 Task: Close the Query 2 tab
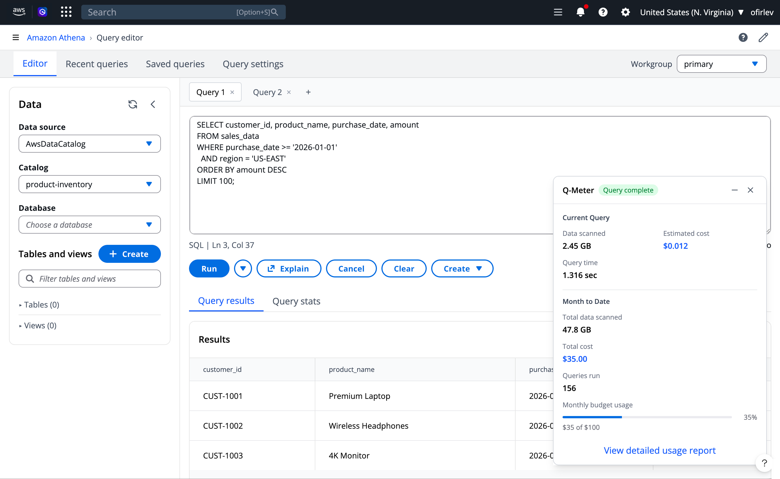click(x=289, y=92)
